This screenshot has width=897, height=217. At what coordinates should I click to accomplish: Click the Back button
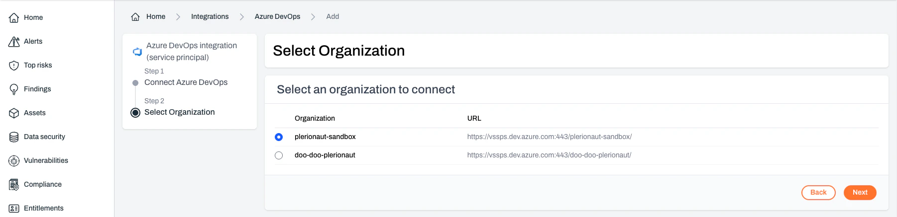818,193
